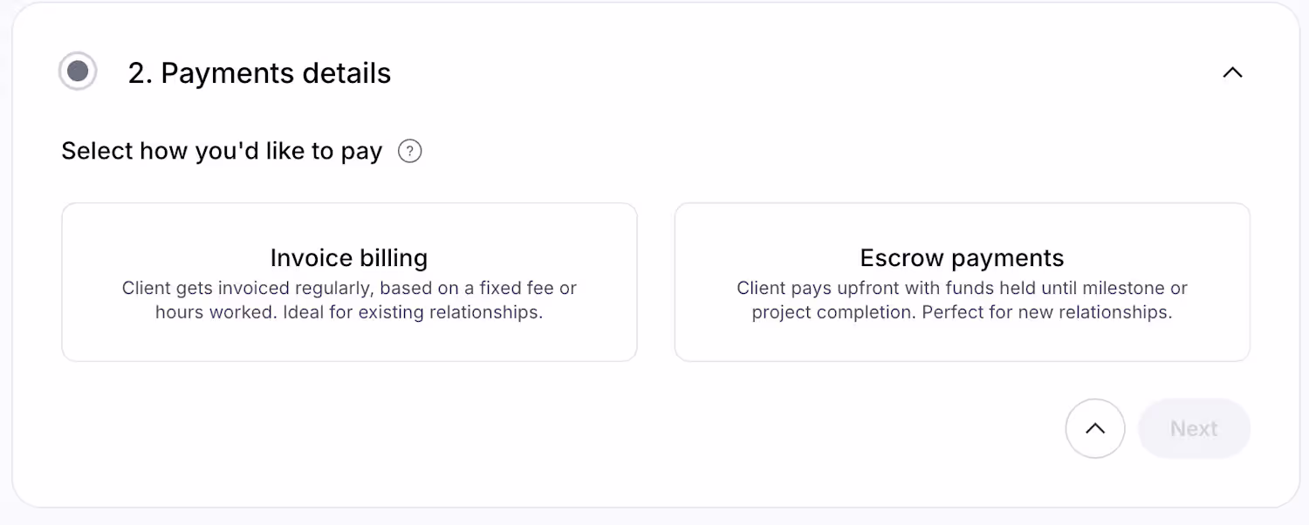Click empty header space right of Payments details
The width and height of the screenshot is (1309, 525).
click(785, 73)
